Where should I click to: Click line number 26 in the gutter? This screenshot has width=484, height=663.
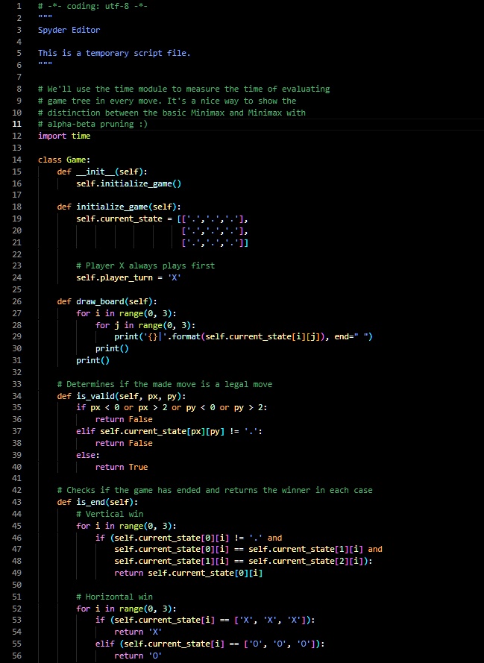(x=16, y=301)
